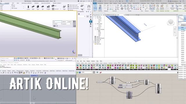Screen dimensions: 186x104
Task: Select the Measure tool in Revit ribbon
Action: pos(146,9)
